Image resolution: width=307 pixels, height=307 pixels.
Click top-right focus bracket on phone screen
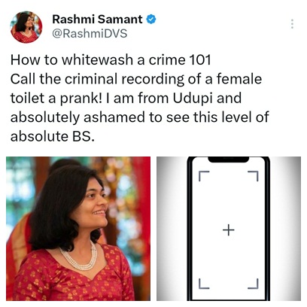coord(253,175)
